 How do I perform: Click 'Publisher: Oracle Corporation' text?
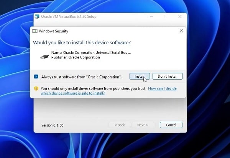point(76,57)
